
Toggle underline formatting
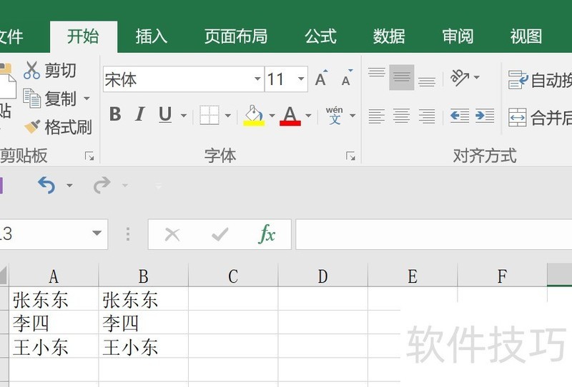point(165,114)
